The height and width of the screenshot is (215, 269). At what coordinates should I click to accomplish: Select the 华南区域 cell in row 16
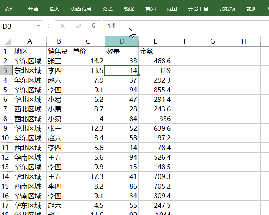click(29, 196)
